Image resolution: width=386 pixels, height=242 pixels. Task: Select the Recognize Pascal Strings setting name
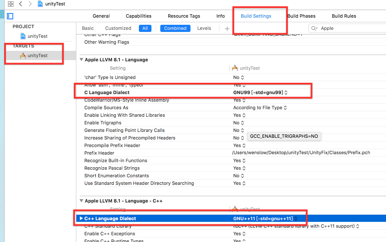(x=112, y=168)
